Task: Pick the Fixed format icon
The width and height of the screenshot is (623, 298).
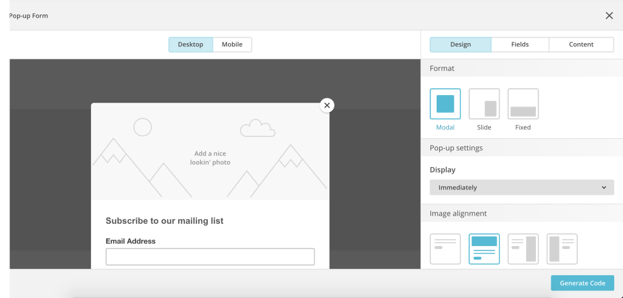Action: [523, 104]
